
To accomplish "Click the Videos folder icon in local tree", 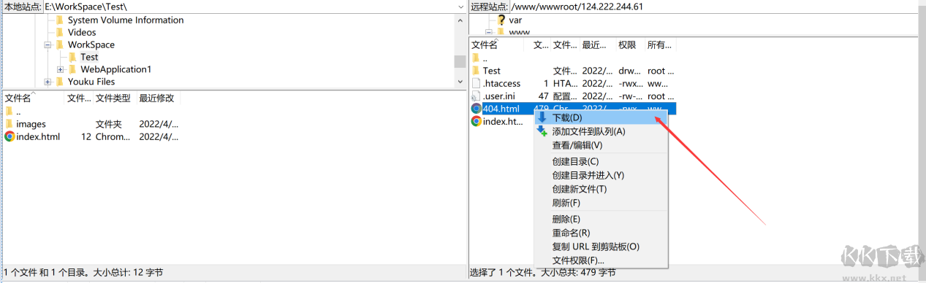I will [61, 32].
